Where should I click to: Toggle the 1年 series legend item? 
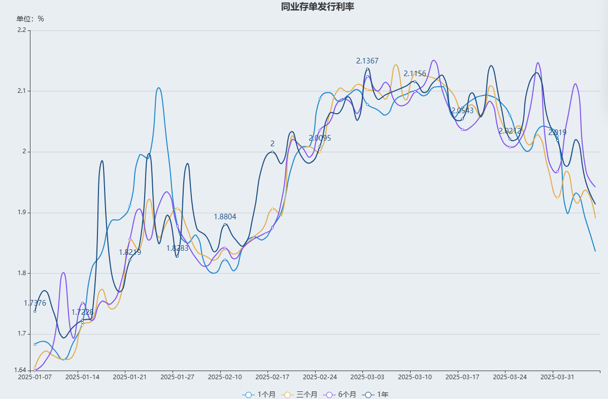[x=375, y=394]
